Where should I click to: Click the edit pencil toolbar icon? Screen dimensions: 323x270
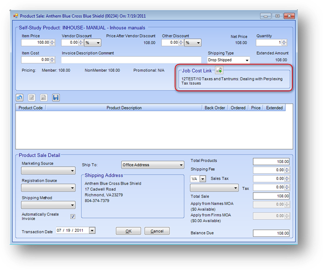(32, 98)
